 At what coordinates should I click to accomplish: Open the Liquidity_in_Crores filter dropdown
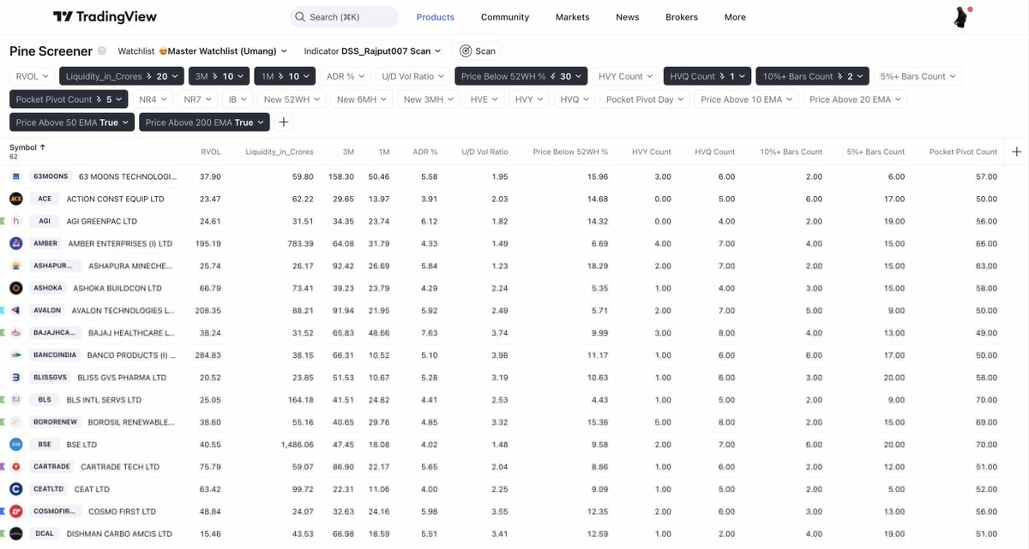(123, 76)
